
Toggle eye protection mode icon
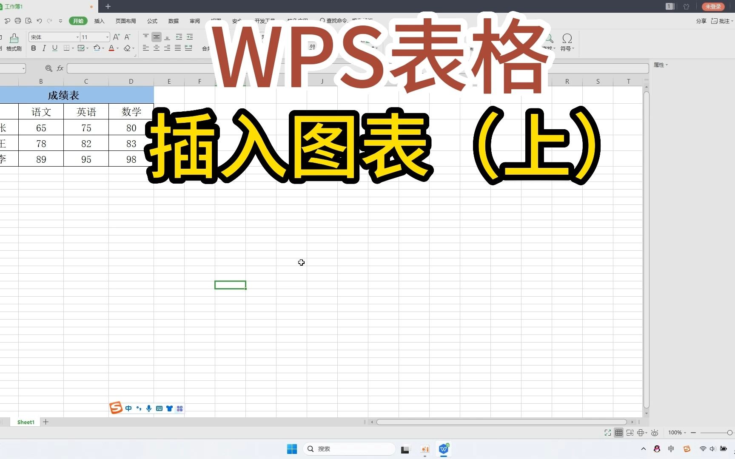click(x=655, y=433)
